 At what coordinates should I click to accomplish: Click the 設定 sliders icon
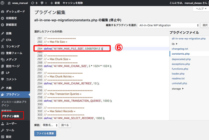tap(2, 137)
